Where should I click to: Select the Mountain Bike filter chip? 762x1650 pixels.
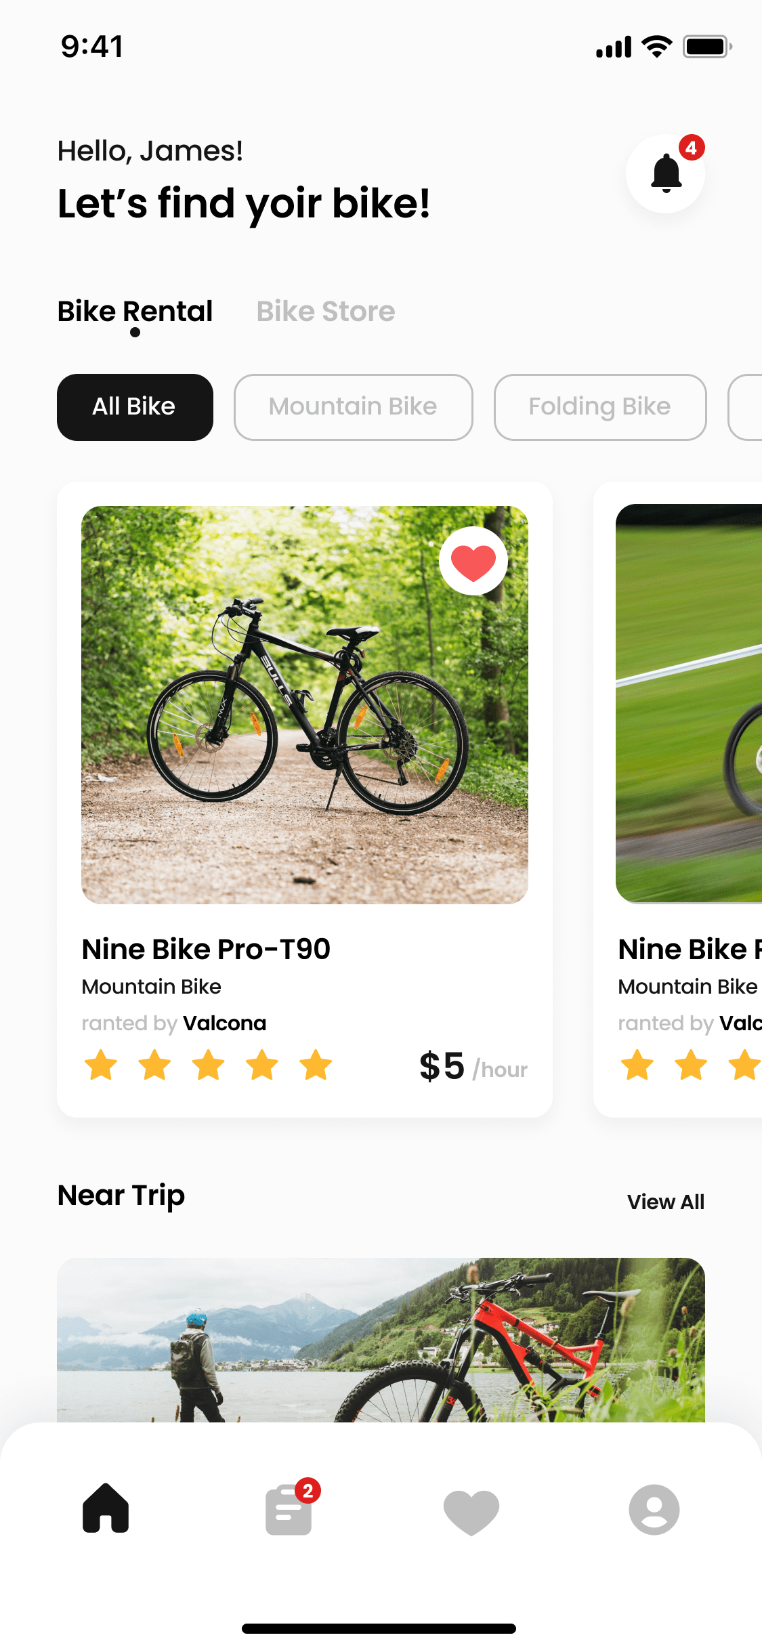click(x=354, y=407)
